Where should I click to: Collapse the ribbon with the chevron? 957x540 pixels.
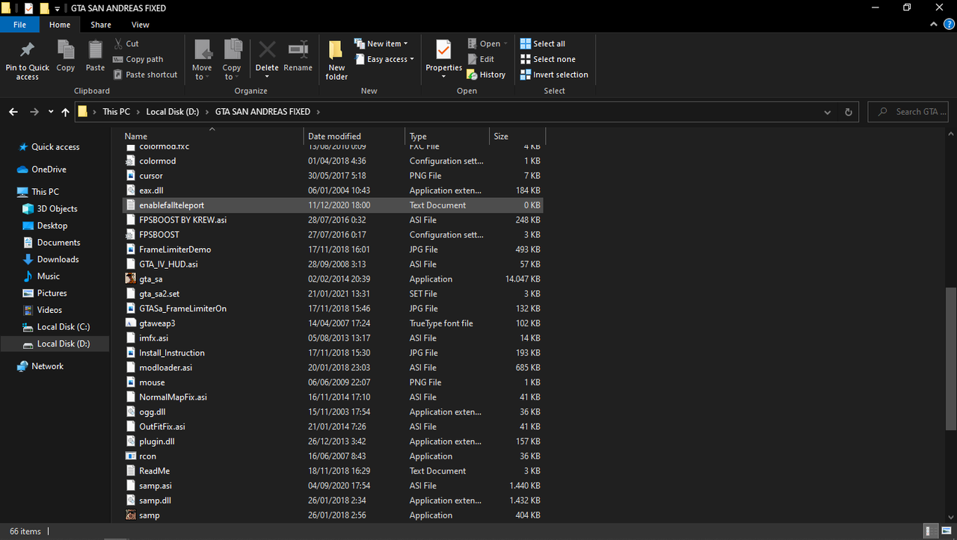[932, 25]
